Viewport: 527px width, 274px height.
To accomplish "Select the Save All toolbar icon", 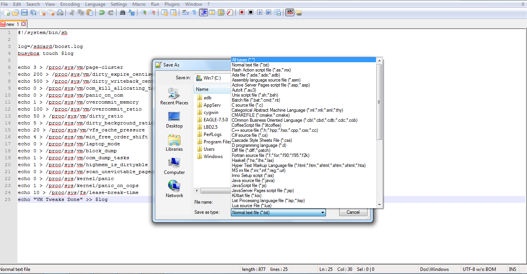I will tap(33, 12).
